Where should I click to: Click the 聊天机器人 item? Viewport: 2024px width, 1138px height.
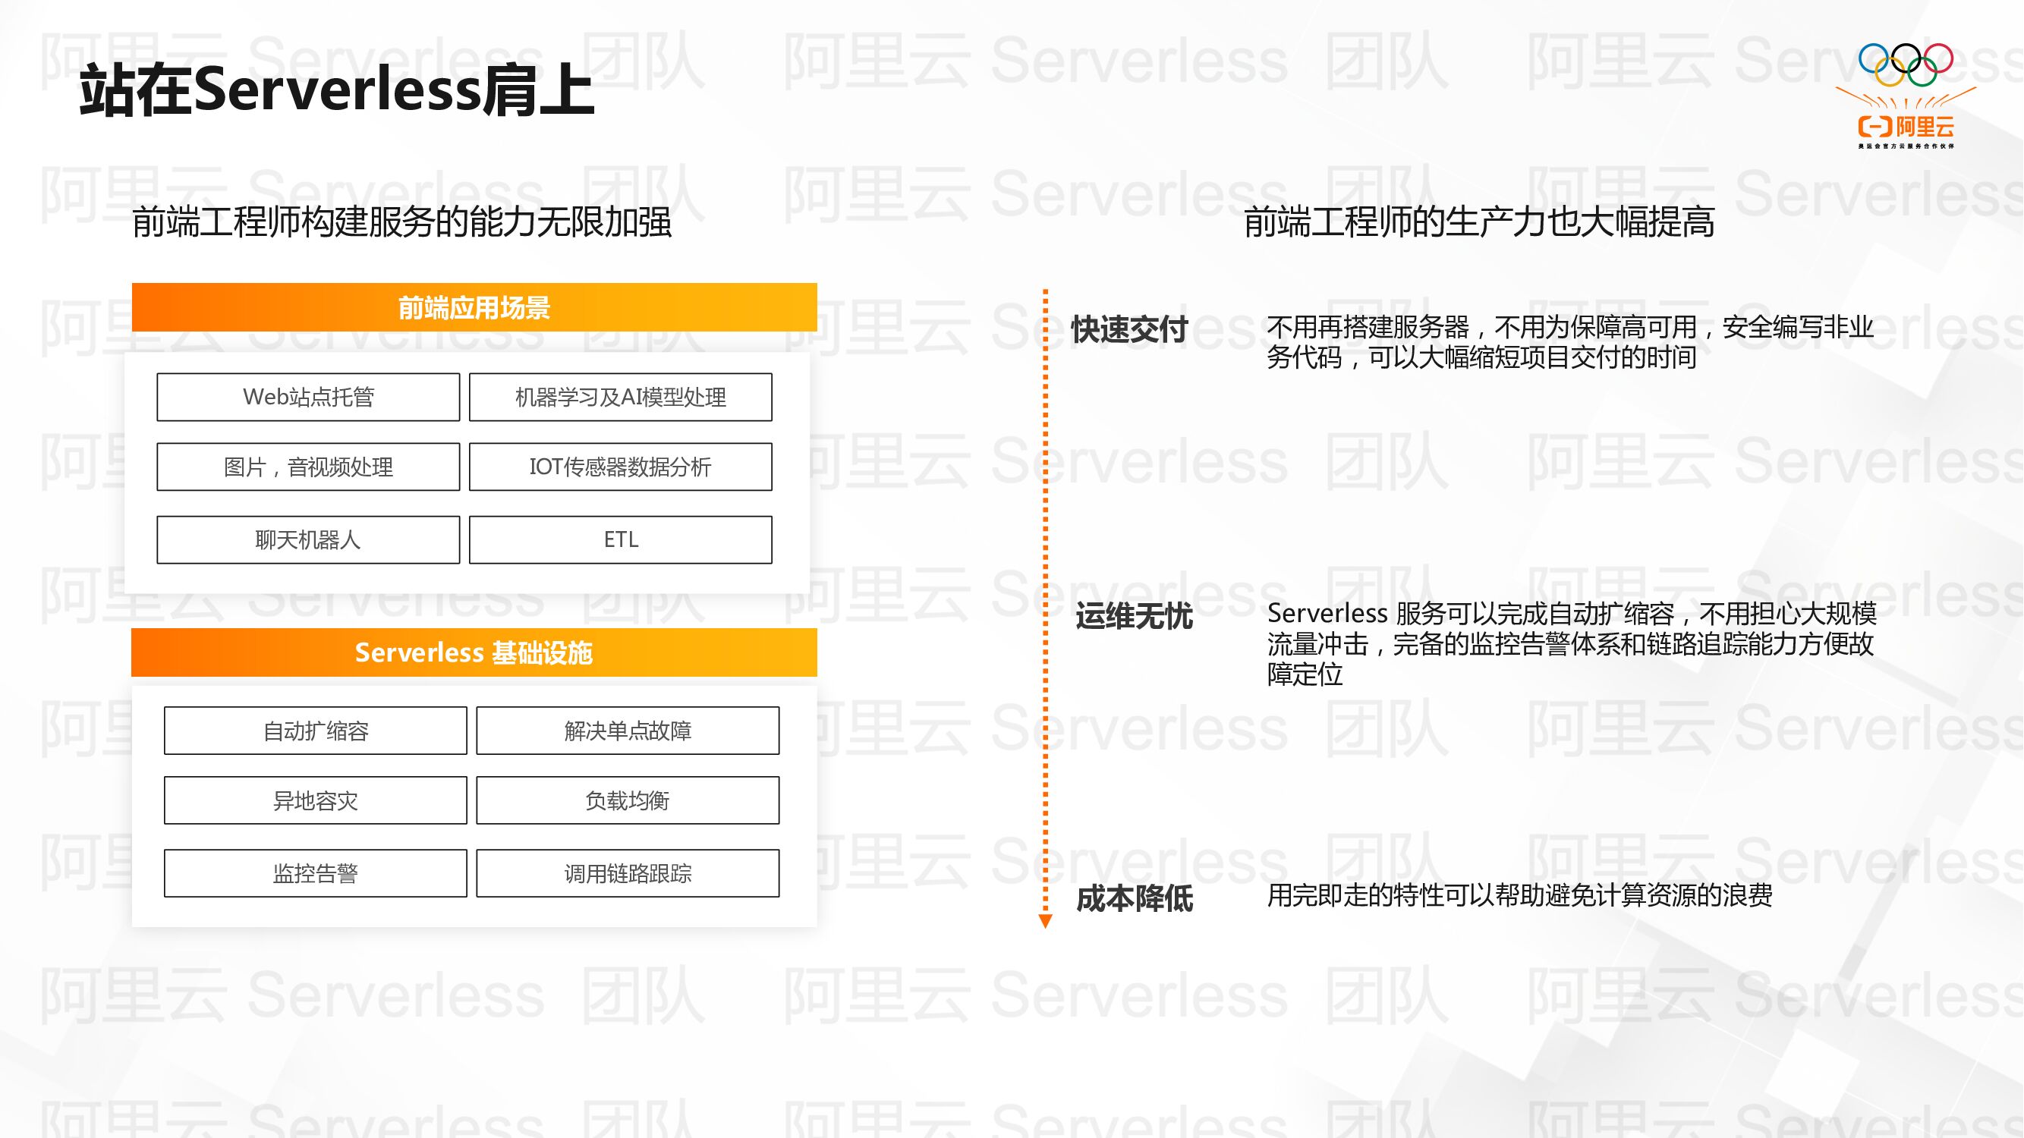(x=308, y=539)
